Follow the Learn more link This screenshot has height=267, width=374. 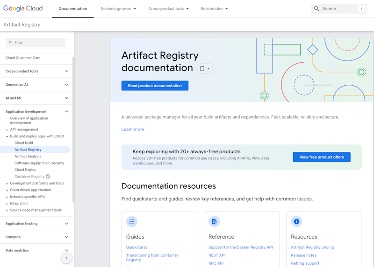coord(133,130)
